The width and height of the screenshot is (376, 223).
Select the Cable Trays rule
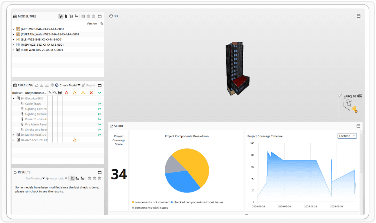pyautogui.click(x=33, y=104)
